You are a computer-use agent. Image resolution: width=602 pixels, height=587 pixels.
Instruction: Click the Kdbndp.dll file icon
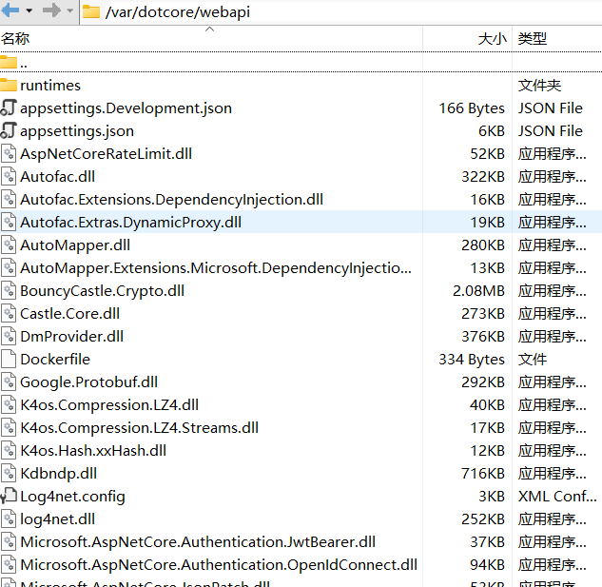click(x=9, y=473)
